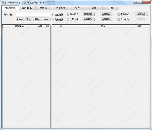Sort by the IP column header
This screenshot has width=152, height=130.
coord(61,26)
